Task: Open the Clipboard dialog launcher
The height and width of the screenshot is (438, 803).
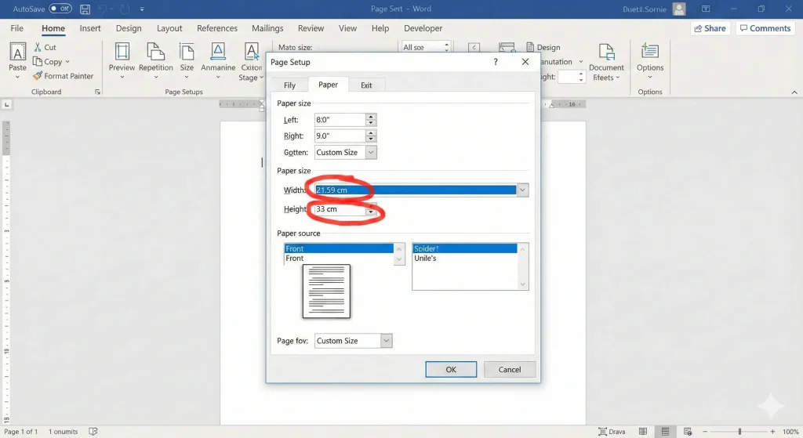Action: point(97,92)
